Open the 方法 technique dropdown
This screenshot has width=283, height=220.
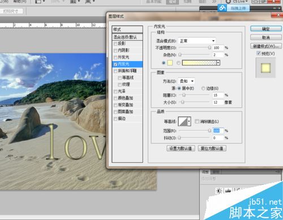click(x=186, y=81)
